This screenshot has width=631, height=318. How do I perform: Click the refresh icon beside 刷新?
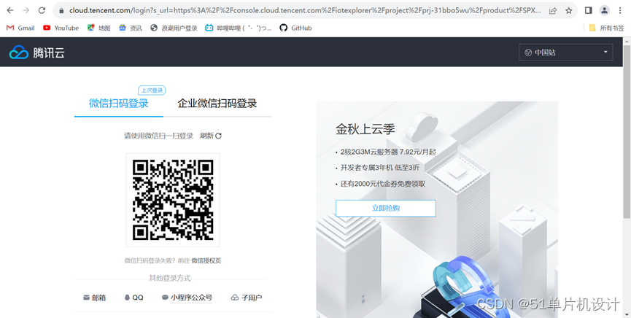tap(219, 136)
